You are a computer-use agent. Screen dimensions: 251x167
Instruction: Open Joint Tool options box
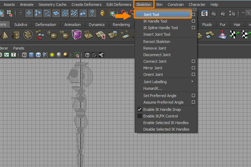[193, 14]
